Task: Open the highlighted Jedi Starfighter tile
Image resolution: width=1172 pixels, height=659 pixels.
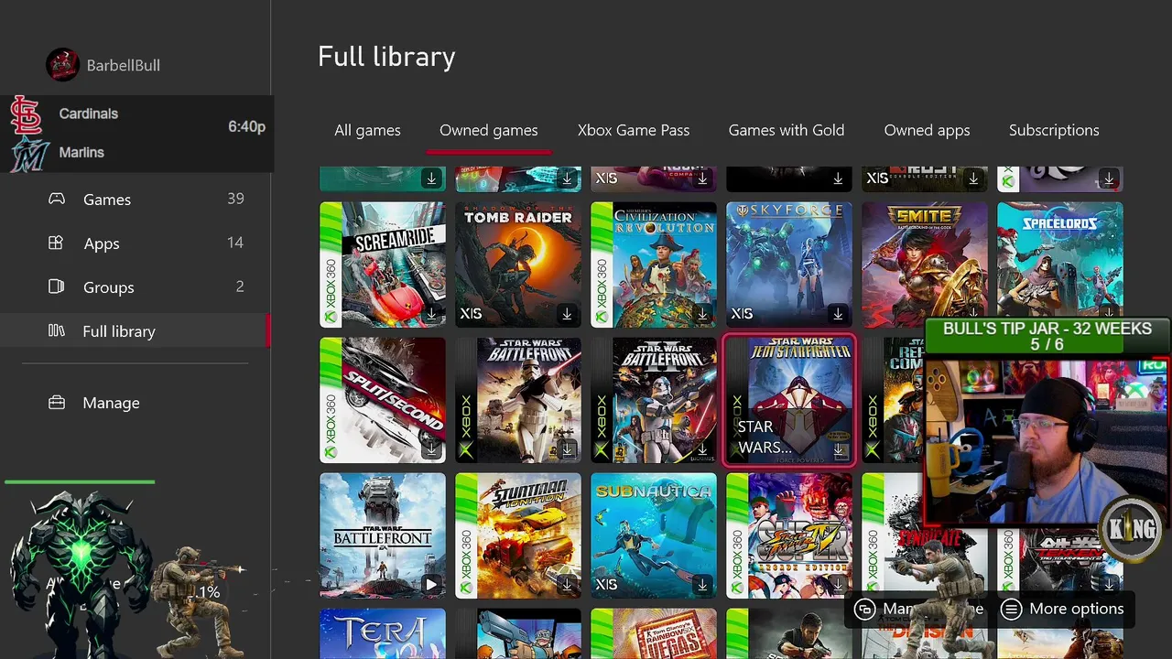Action: pos(789,400)
